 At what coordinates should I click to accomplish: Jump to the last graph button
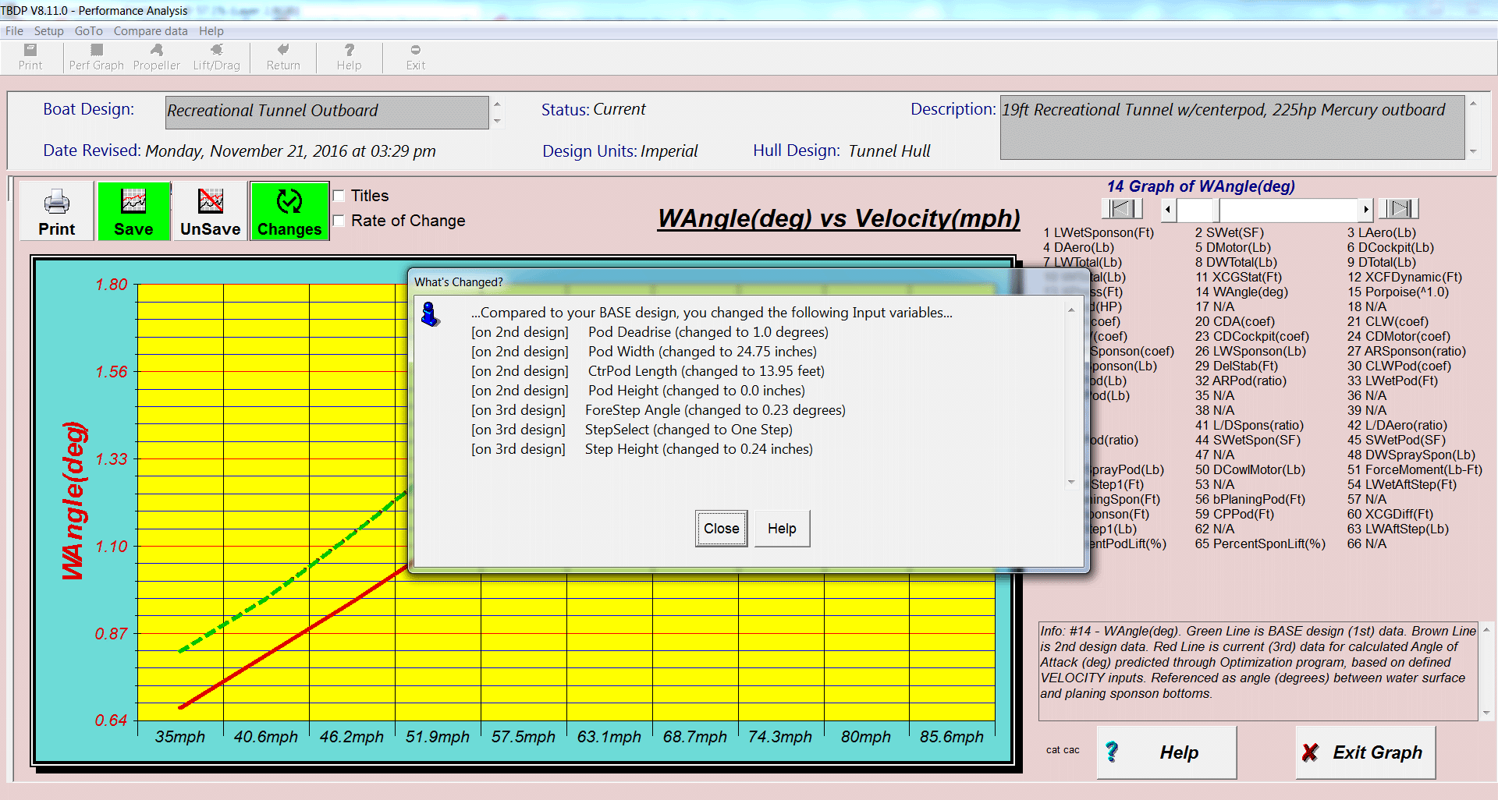(1398, 208)
